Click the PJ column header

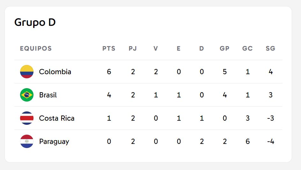tap(133, 49)
